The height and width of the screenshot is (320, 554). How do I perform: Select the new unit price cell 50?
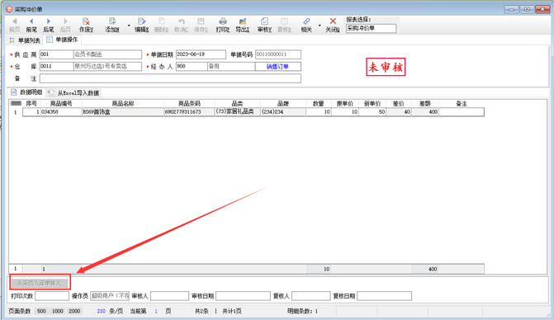(372, 112)
